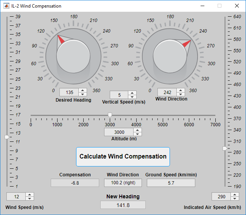Click the Desired Heading input field

coord(69,93)
